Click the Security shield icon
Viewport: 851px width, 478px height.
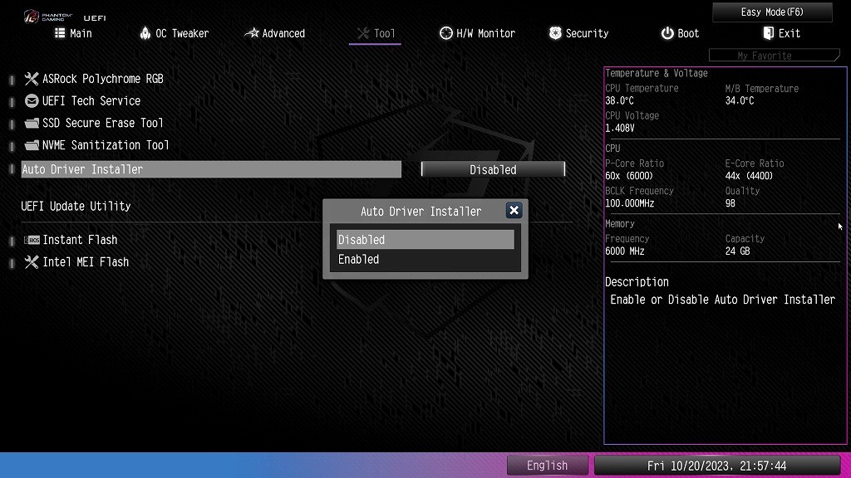[x=554, y=33]
